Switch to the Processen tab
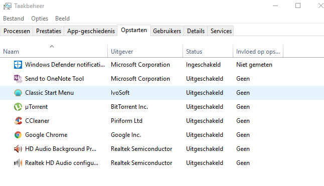 (17, 31)
